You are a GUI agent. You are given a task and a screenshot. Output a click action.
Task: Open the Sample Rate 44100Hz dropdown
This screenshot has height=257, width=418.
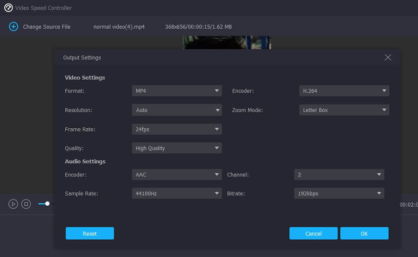pyautogui.click(x=177, y=194)
